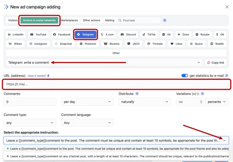Click the Telegram URL address field

click(x=116, y=84)
